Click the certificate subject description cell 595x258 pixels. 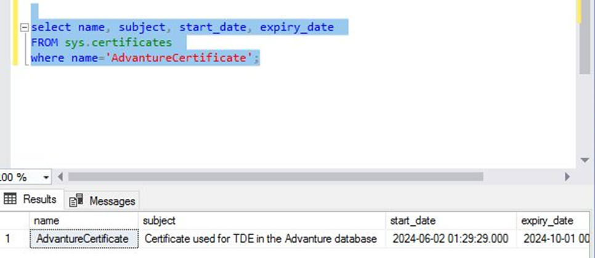[260, 239]
